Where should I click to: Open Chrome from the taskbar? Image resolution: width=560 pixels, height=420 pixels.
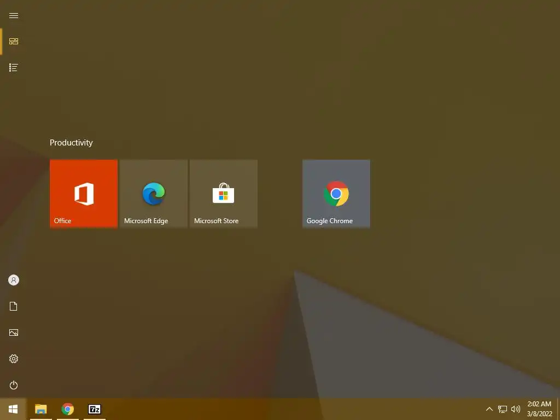67,409
